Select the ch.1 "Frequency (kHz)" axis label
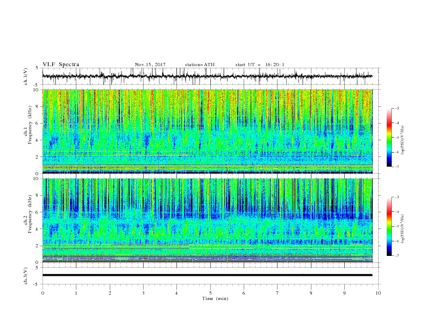 30,125
